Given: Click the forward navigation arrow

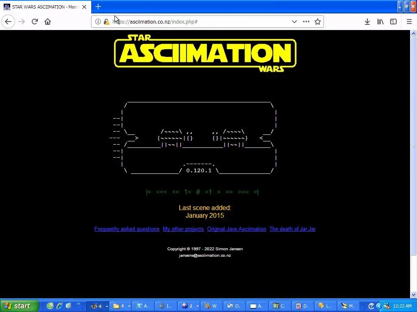Looking at the screenshot, I should [22, 22].
